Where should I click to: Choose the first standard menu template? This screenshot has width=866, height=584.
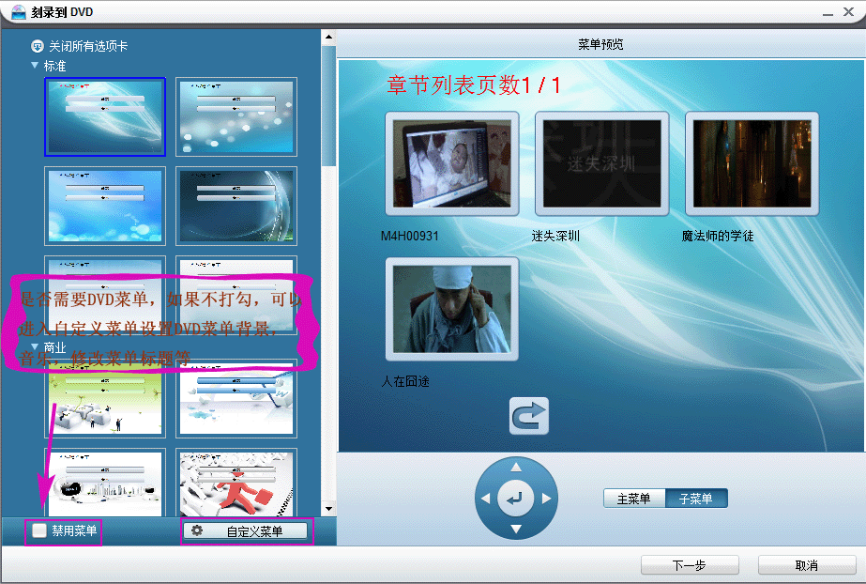tap(105, 116)
